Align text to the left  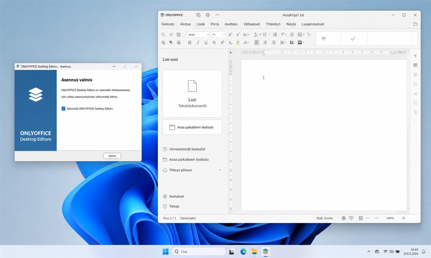(x=256, y=43)
